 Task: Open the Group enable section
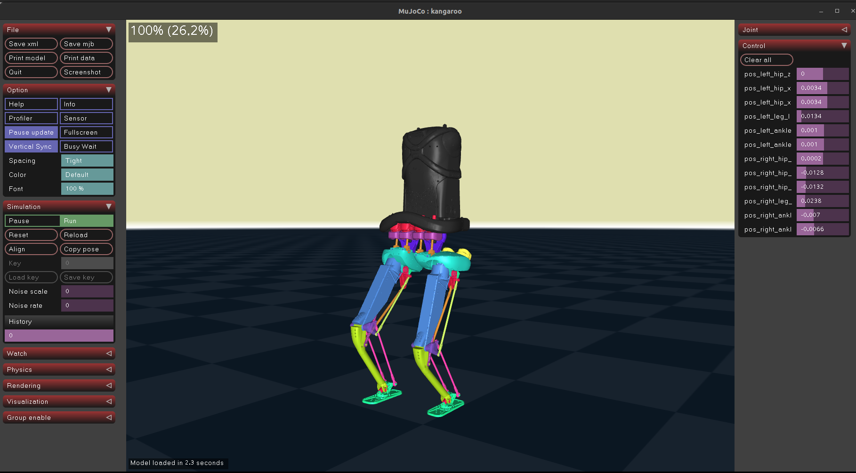pyautogui.click(x=59, y=417)
